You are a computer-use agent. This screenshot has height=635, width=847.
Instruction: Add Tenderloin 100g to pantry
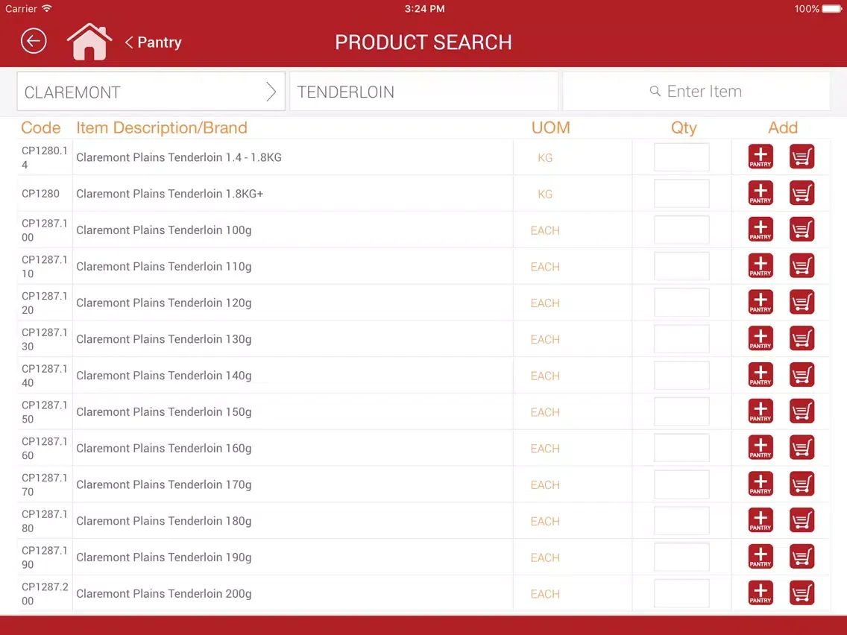(761, 230)
